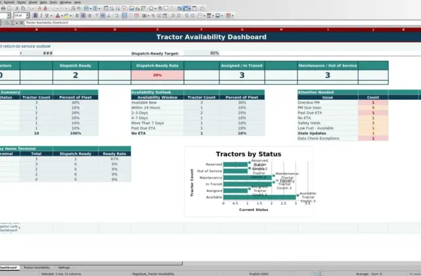Click the Insert Chart icon
Image resolution: width=421 pixels, height=276 pixels.
(x=137, y=9)
